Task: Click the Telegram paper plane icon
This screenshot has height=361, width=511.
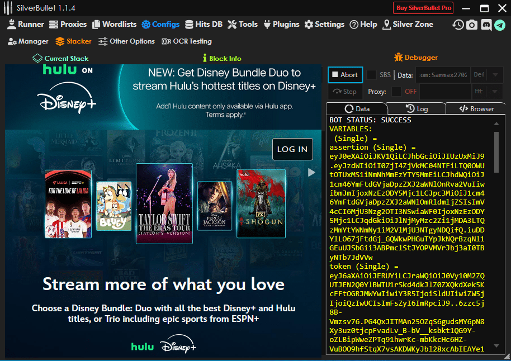Action: click(x=499, y=25)
